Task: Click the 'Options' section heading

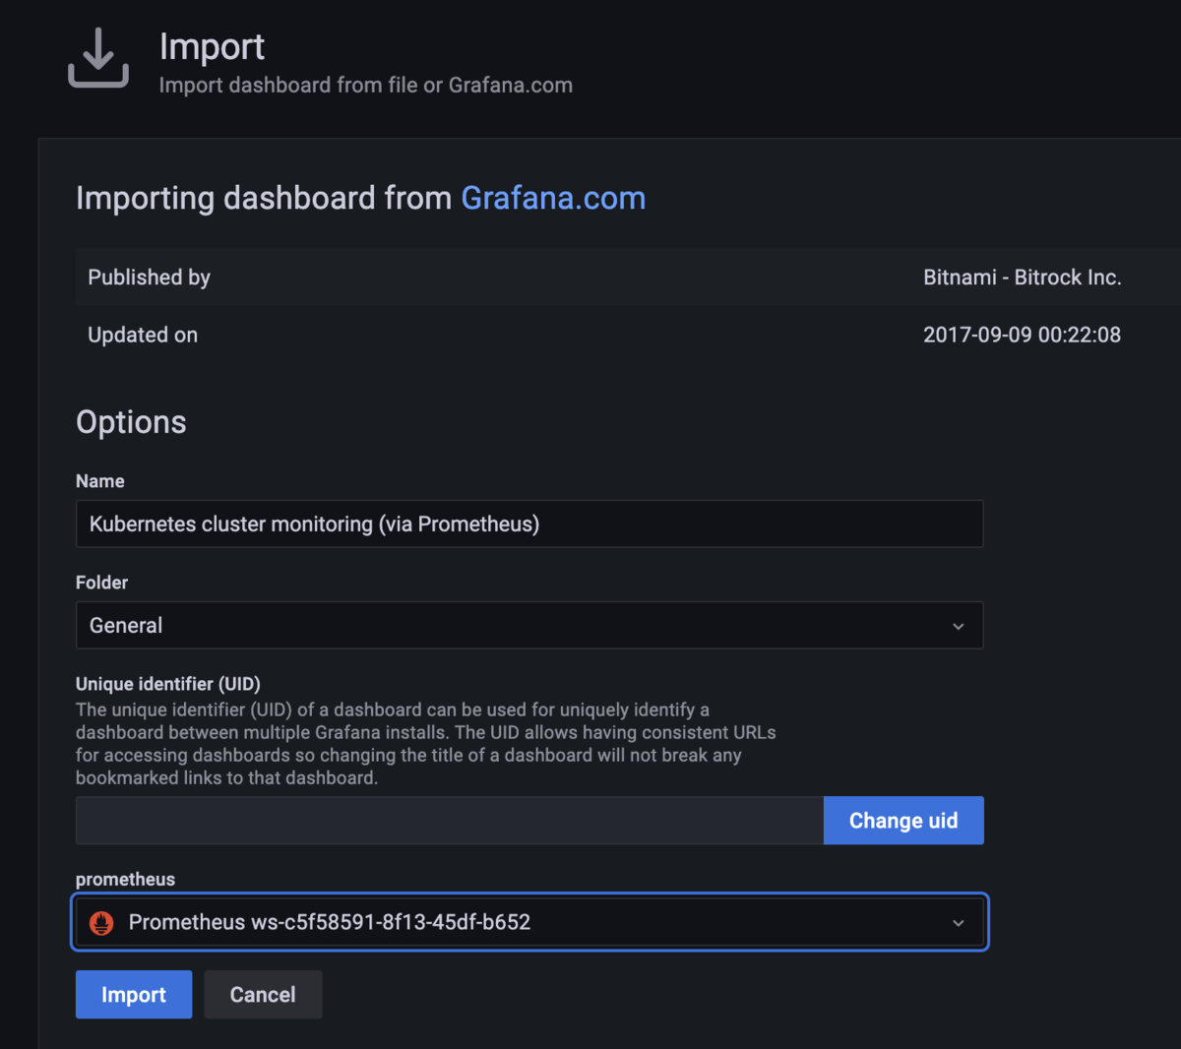Action: tap(131, 422)
